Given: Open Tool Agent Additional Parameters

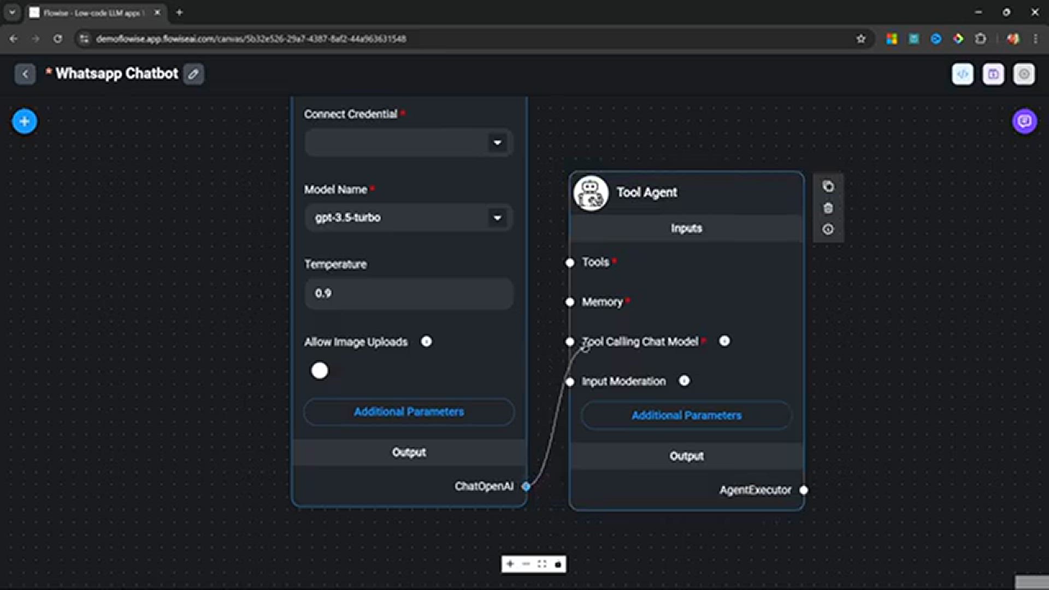Looking at the screenshot, I should pyautogui.click(x=686, y=415).
